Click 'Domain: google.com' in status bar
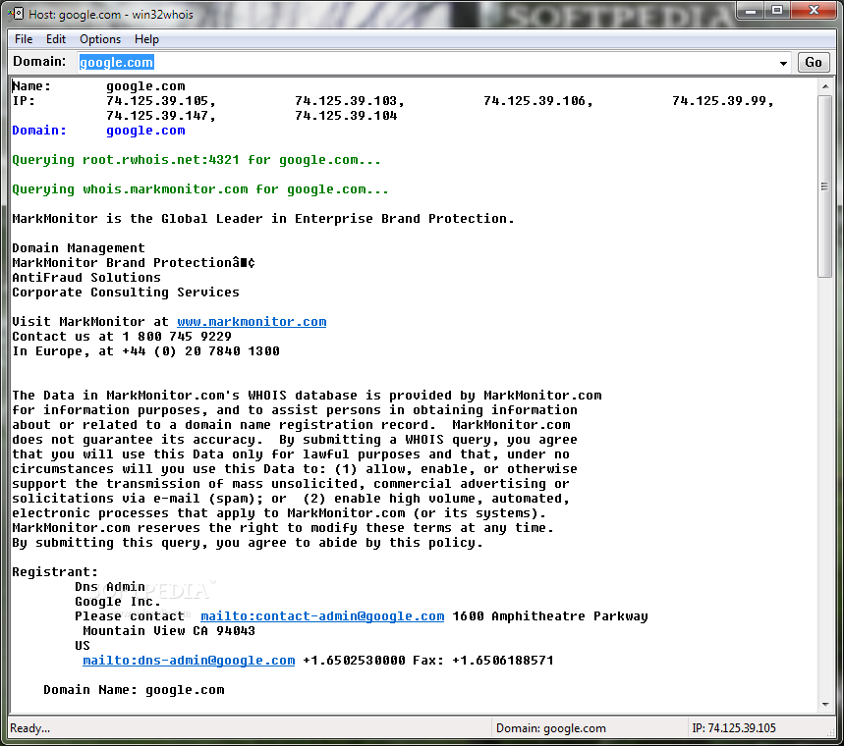844x746 pixels. pyautogui.click(x=550, y=728)
